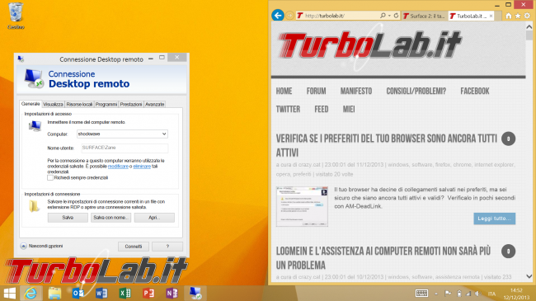Enable 'Richiedi sempre credenziali' checkbox
Image resolution: width=536 pixels, height=301 pixels.
tap(50, 177)
